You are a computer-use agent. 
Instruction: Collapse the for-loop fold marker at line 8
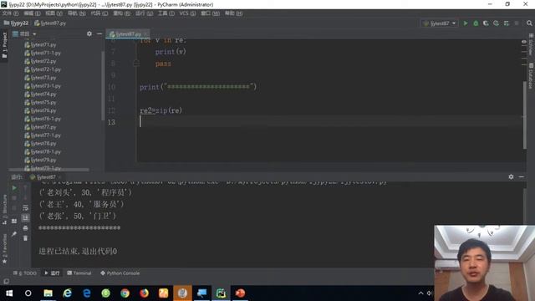(136, 64)
